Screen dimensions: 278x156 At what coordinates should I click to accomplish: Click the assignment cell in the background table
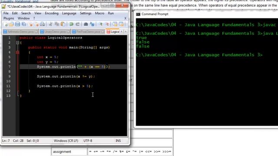pyautogui.click(x=69, y=152)
